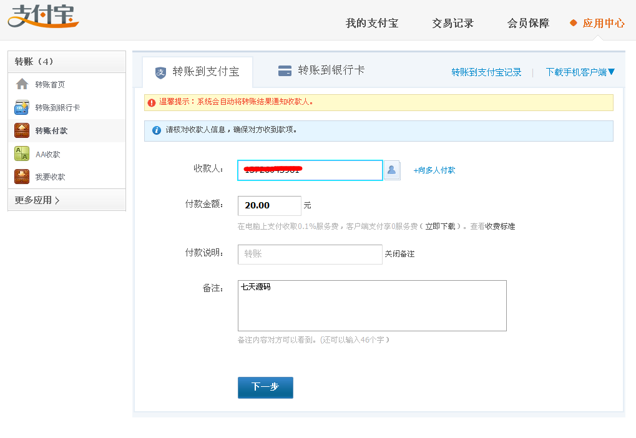Open 交易记录 in top navigation
Viewport: 636px width, 438px height.
coord(453,23)
